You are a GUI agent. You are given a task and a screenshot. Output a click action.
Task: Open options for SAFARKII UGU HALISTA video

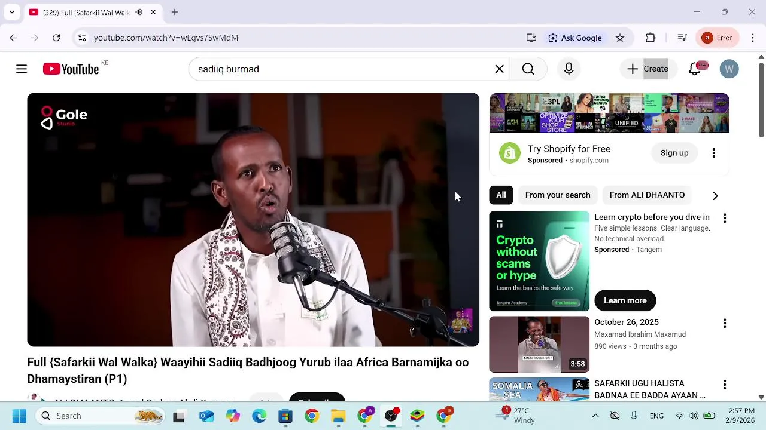[x=725, y=385]
